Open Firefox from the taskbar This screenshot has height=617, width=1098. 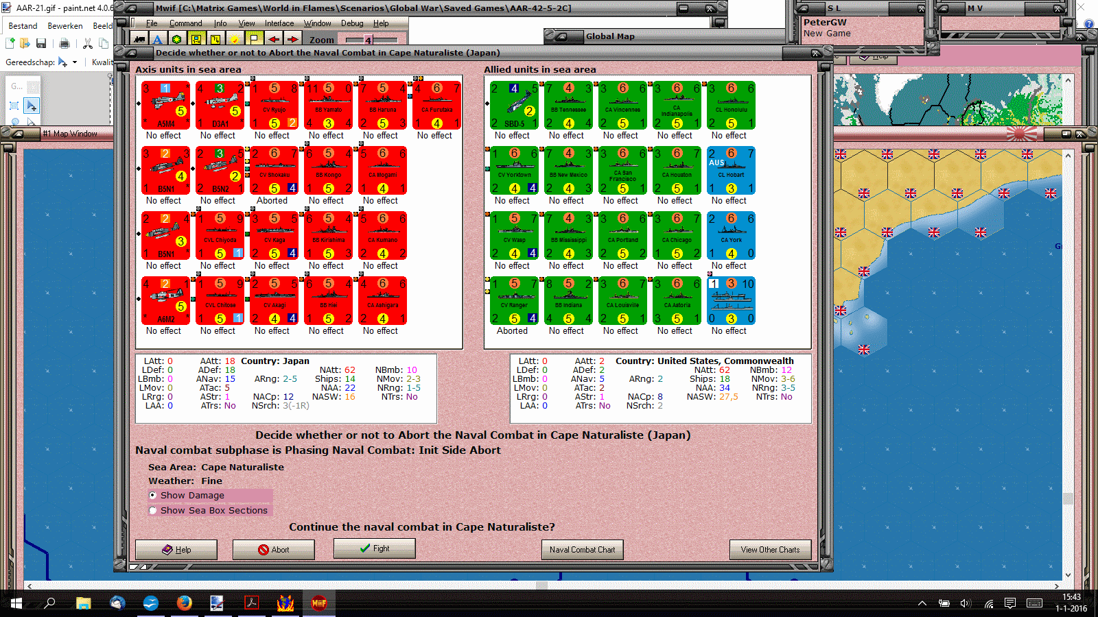184,603
